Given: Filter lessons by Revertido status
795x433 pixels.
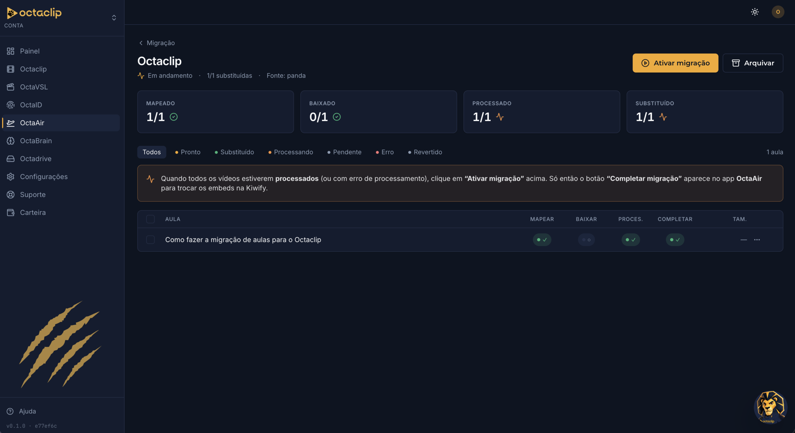Looking at the screenshot, I should tap(425, 152).
